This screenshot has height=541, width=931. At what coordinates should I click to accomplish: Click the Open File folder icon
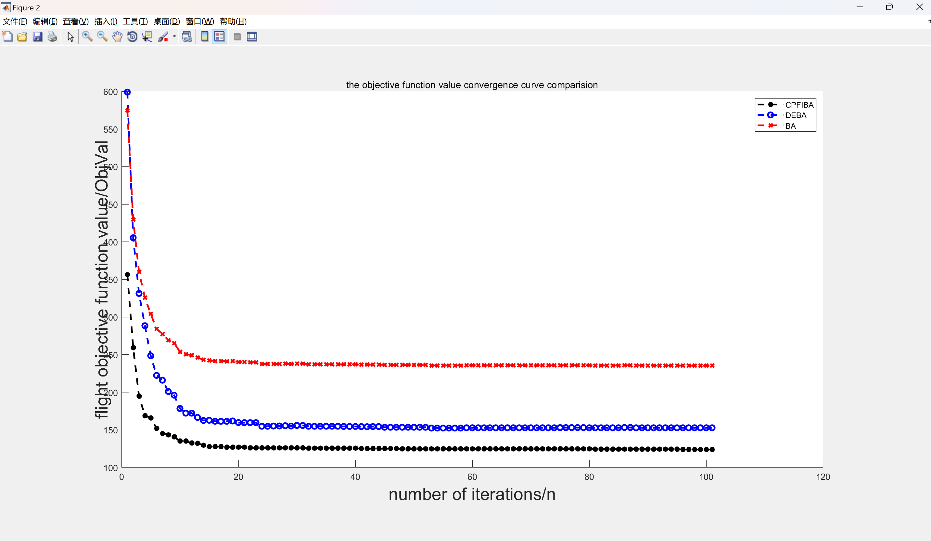pos(22,37)
